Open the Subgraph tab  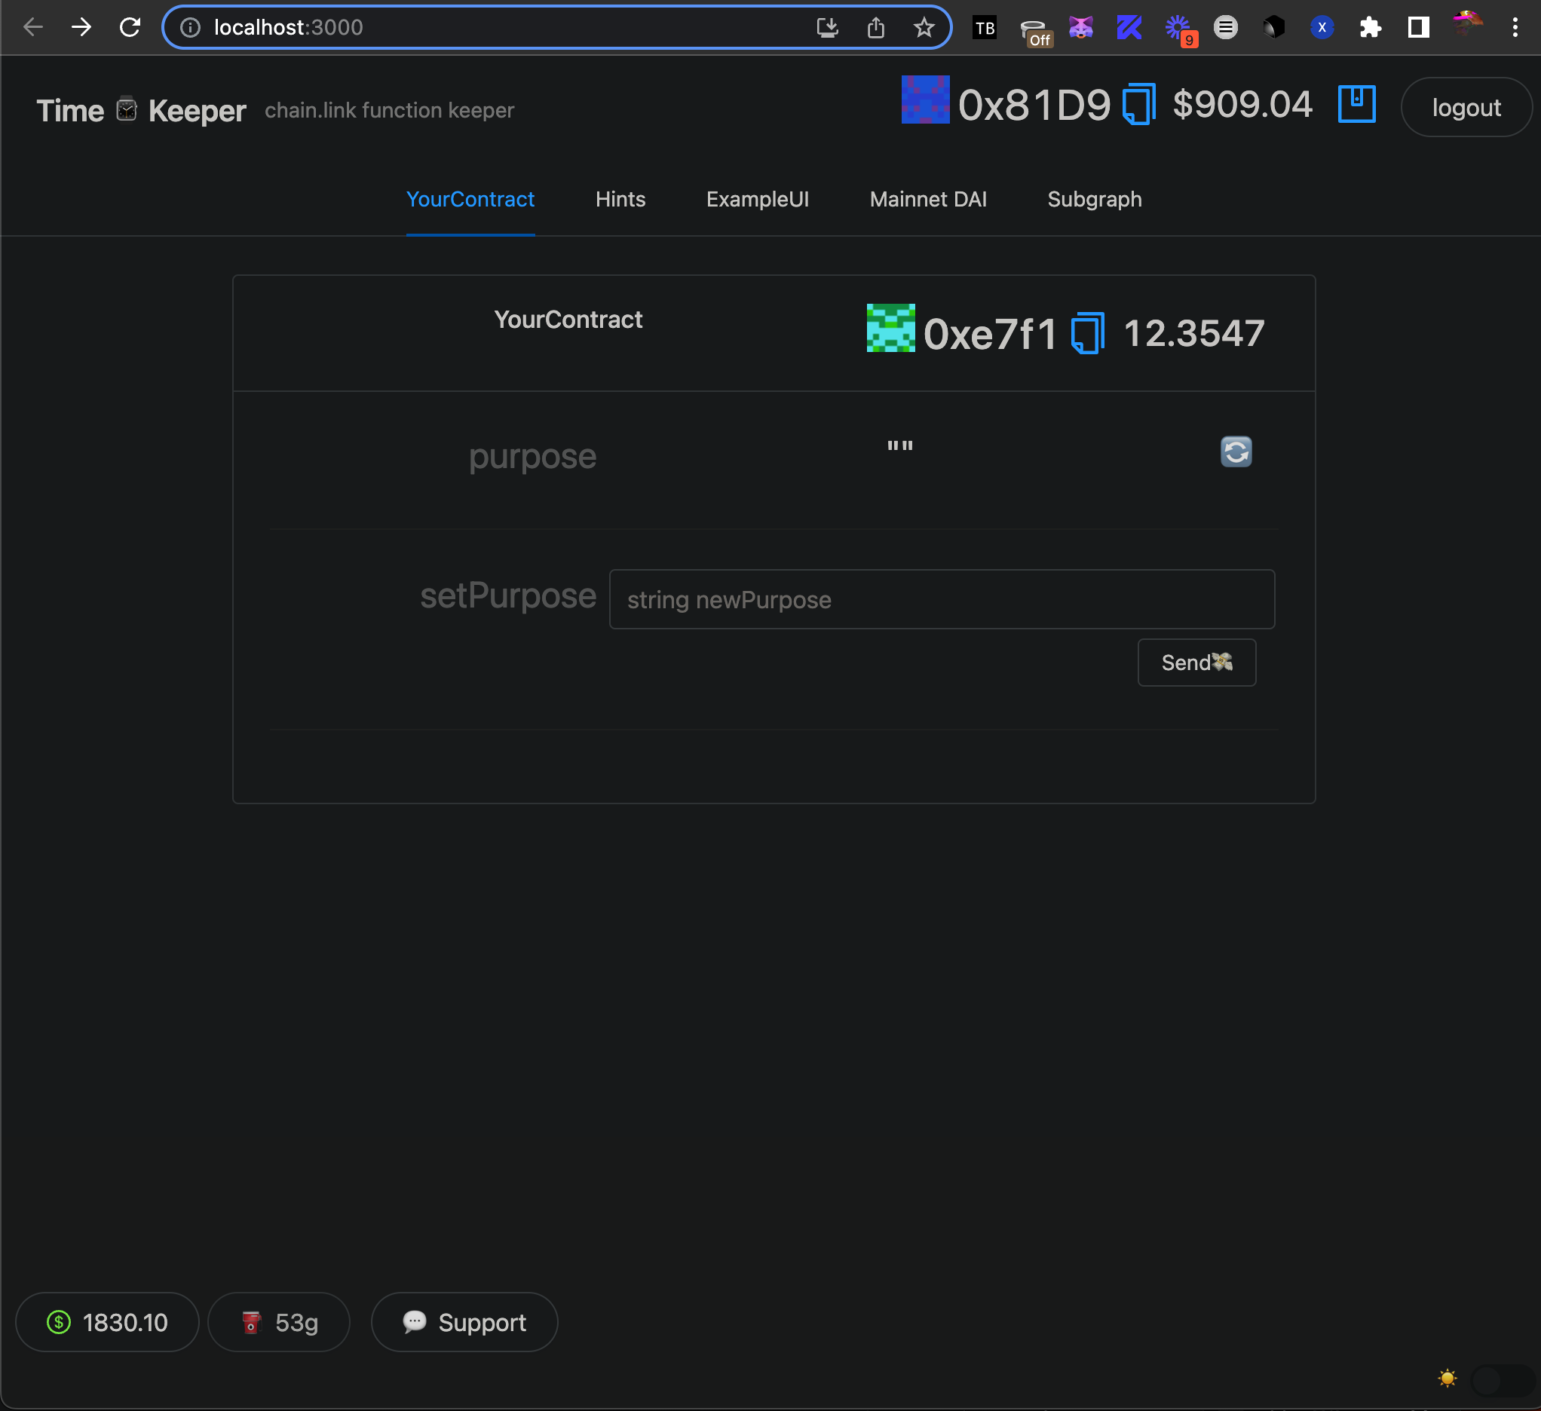(1094, 200)
